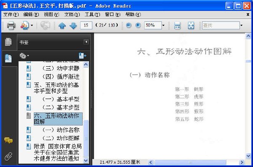Open the Attachments paperclip panel icon
Screen dimensions: 253x167
8,157
